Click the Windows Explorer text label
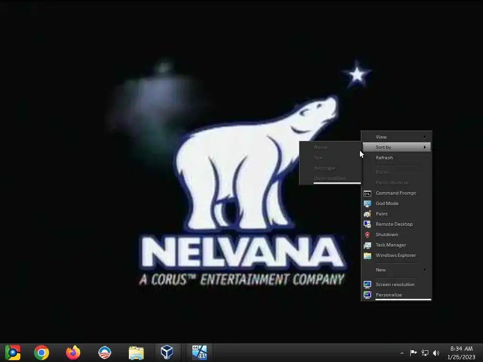Image resolution: width=483 pixels, height=362 pixels. pyautogui.click(x=396, y=255)
